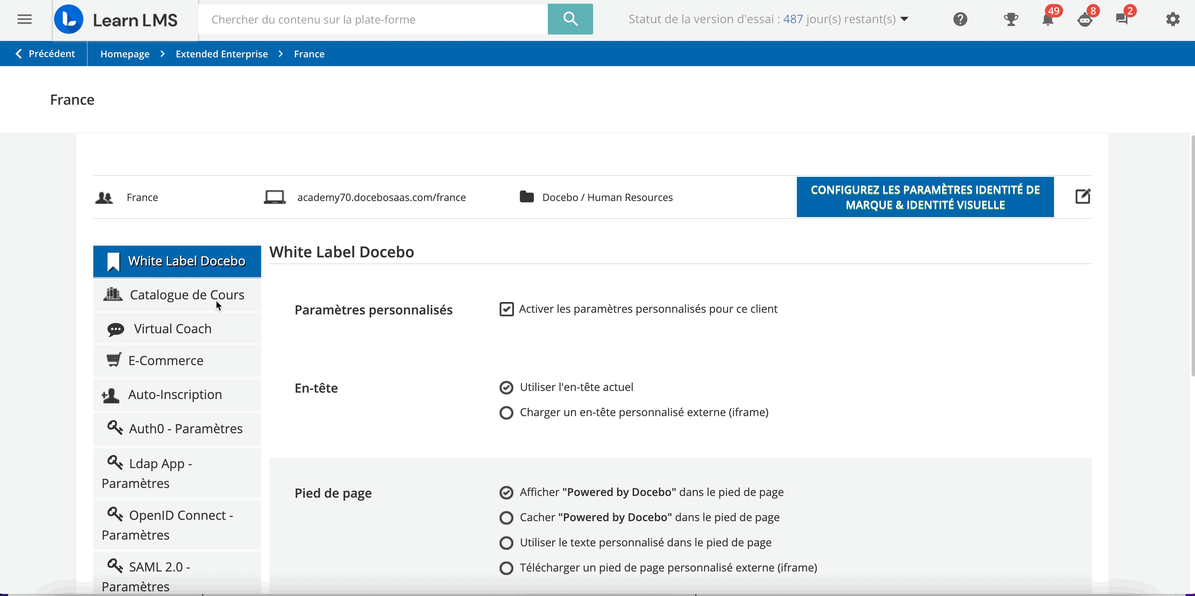
Task: Click Configurez les paramètres identité de marque button
Action: click(925, 197)
